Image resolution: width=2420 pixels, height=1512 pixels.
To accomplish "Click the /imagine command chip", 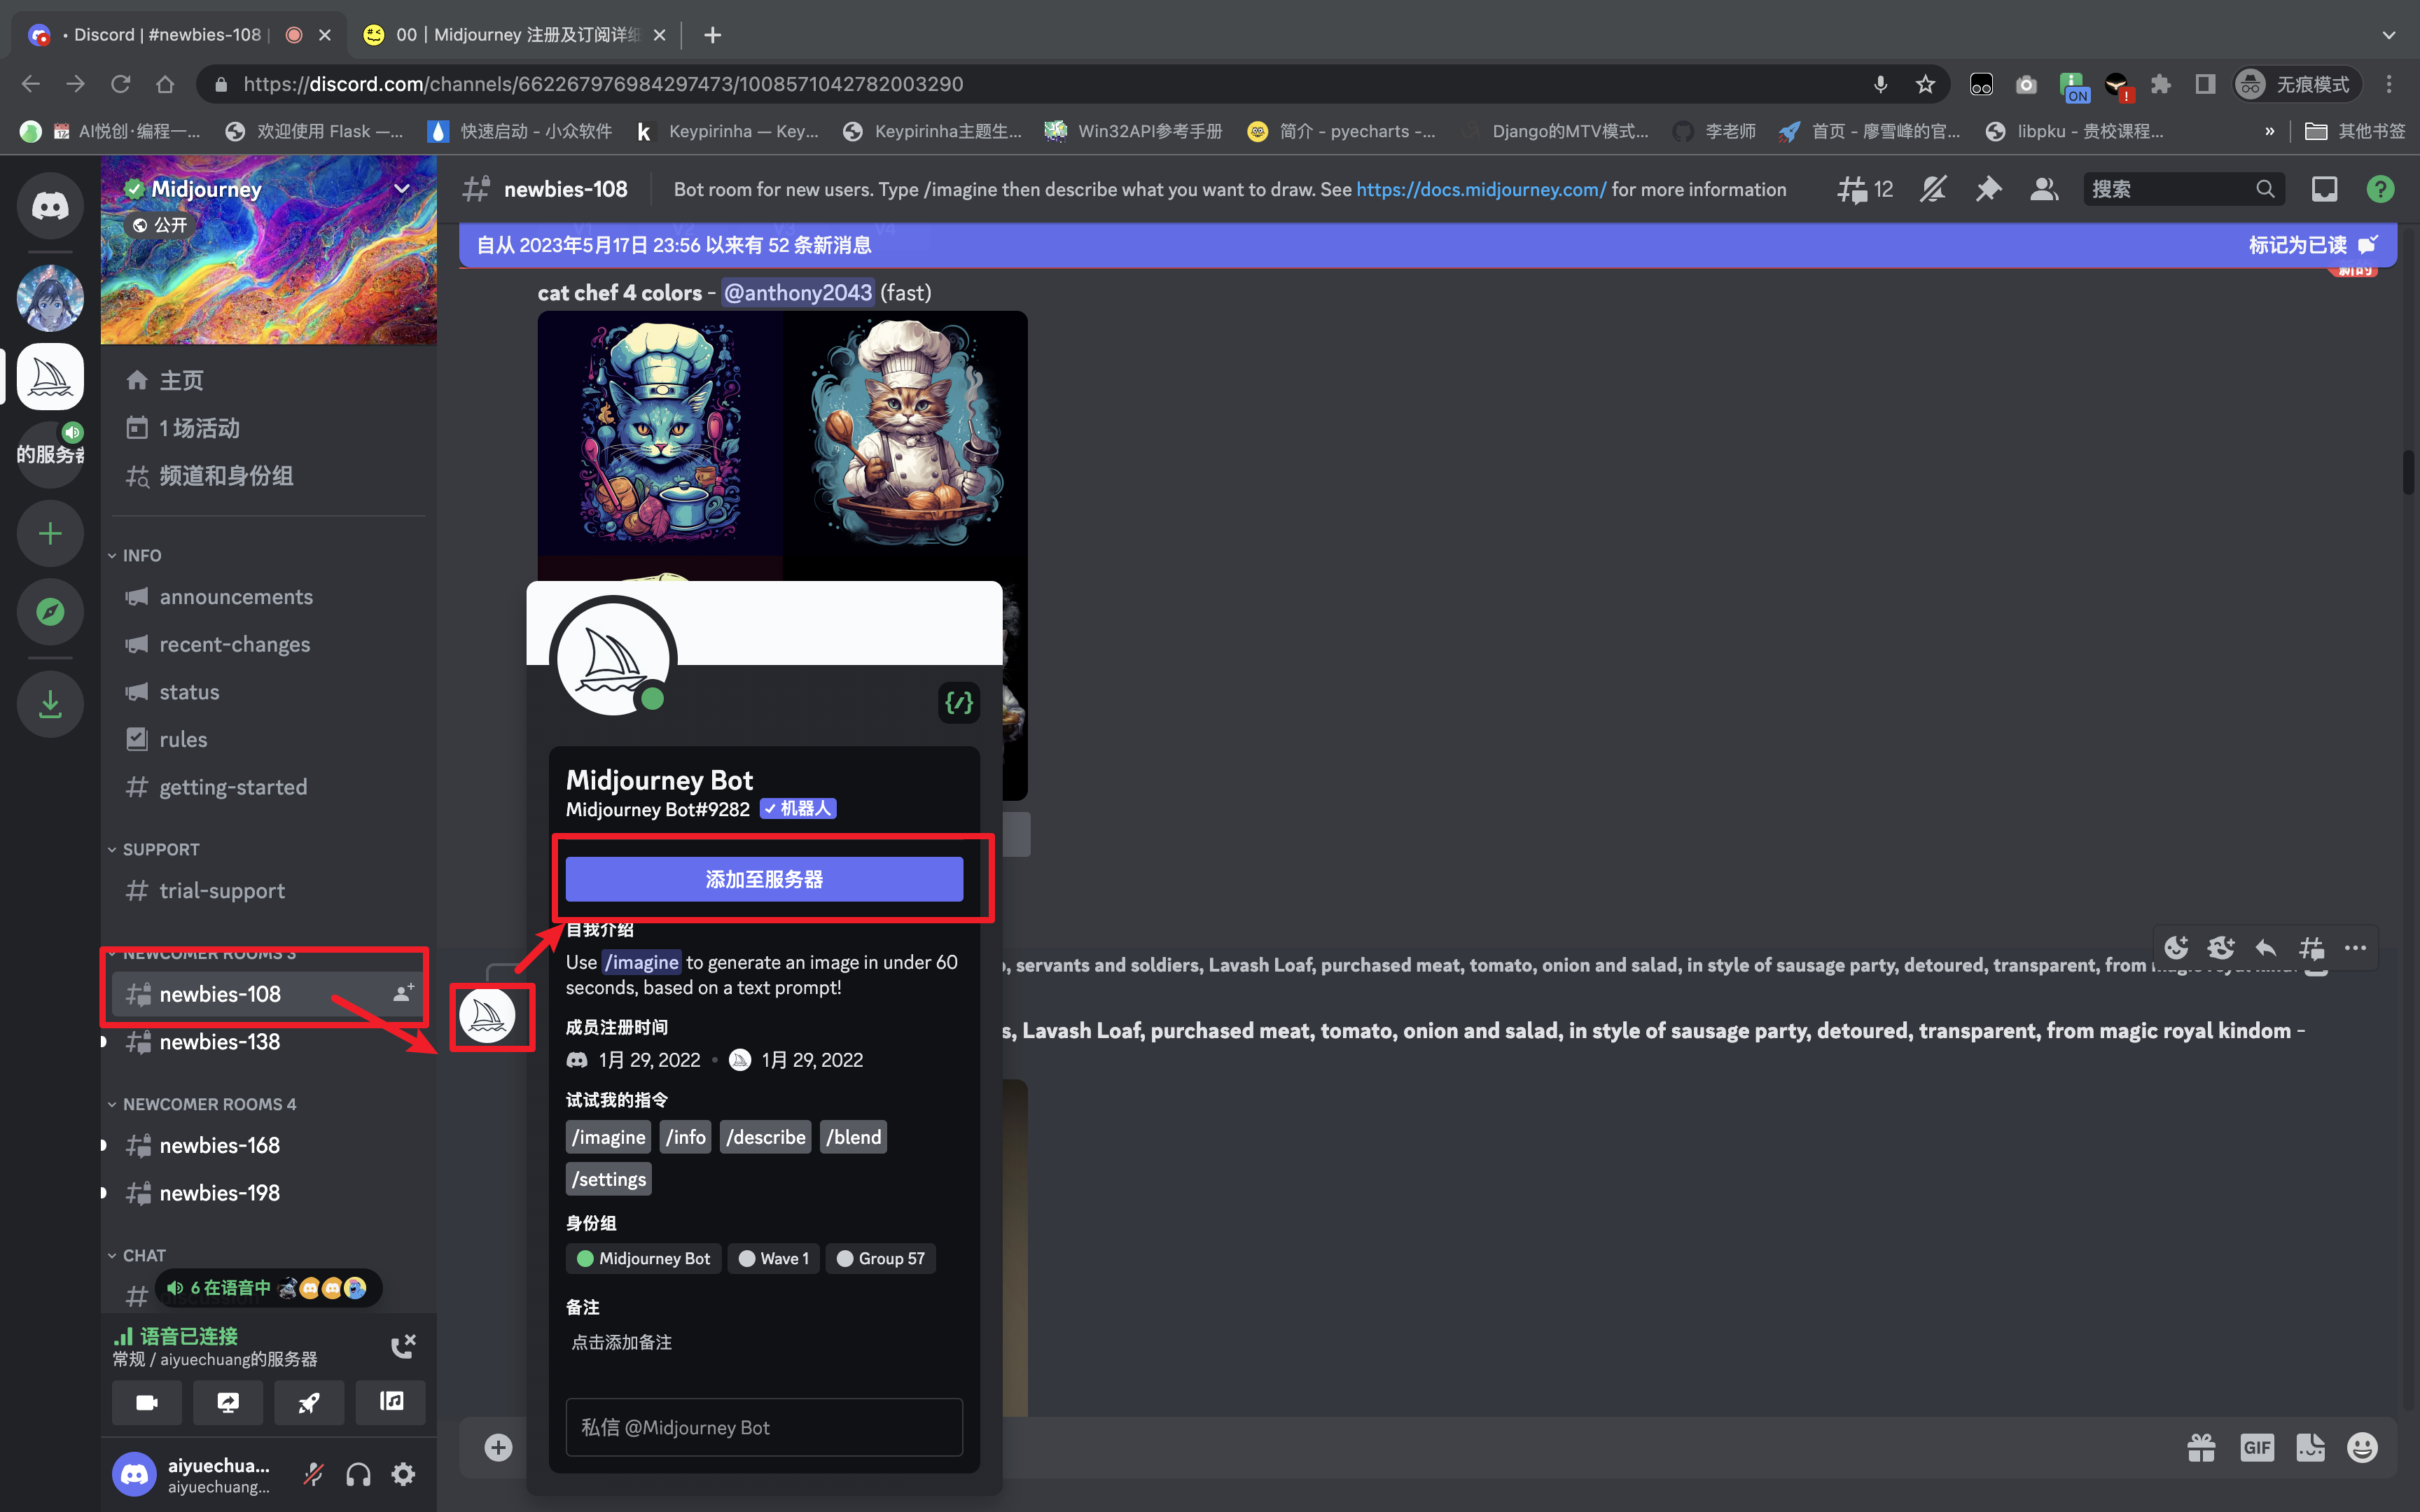I will point(608,1137).
